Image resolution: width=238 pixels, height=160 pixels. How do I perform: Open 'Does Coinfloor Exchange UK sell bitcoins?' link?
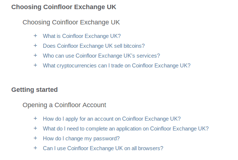tap(94, 46)
